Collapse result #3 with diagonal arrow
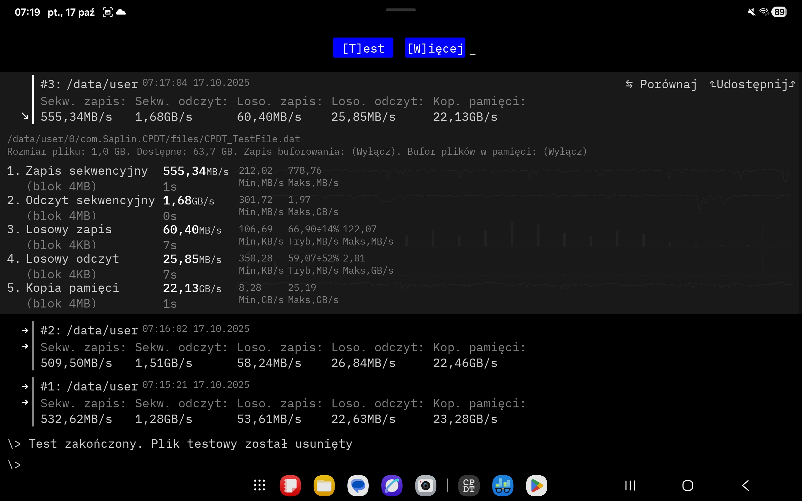Image resolution: width=802 pixels, height=501 pixels. click(x=25, y=116)
